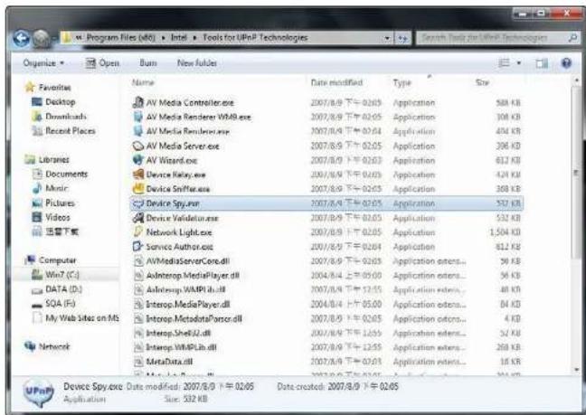Image resolution: width=586 pixels, height=415 pixels.
Task: Click the Back navigation arrow
Action: click(21, 38)
